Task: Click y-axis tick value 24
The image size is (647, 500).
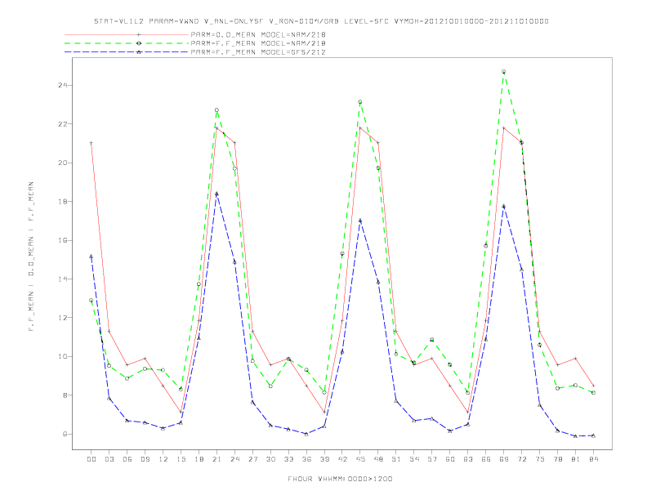Action: 62,86
